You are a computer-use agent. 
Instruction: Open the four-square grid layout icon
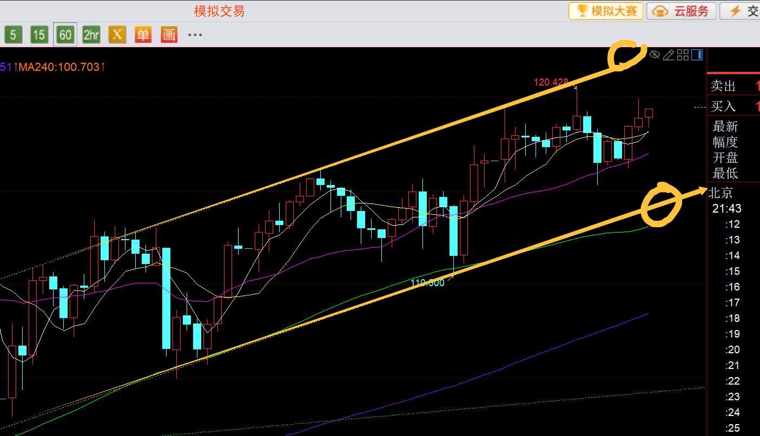683,55
